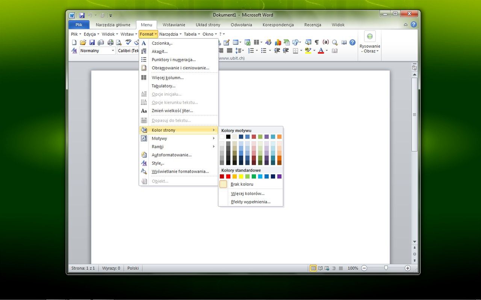The height and width of the screenshot is (300, 481).
Task: Click the zoom in plus button
Action: [x=408, y=268]
